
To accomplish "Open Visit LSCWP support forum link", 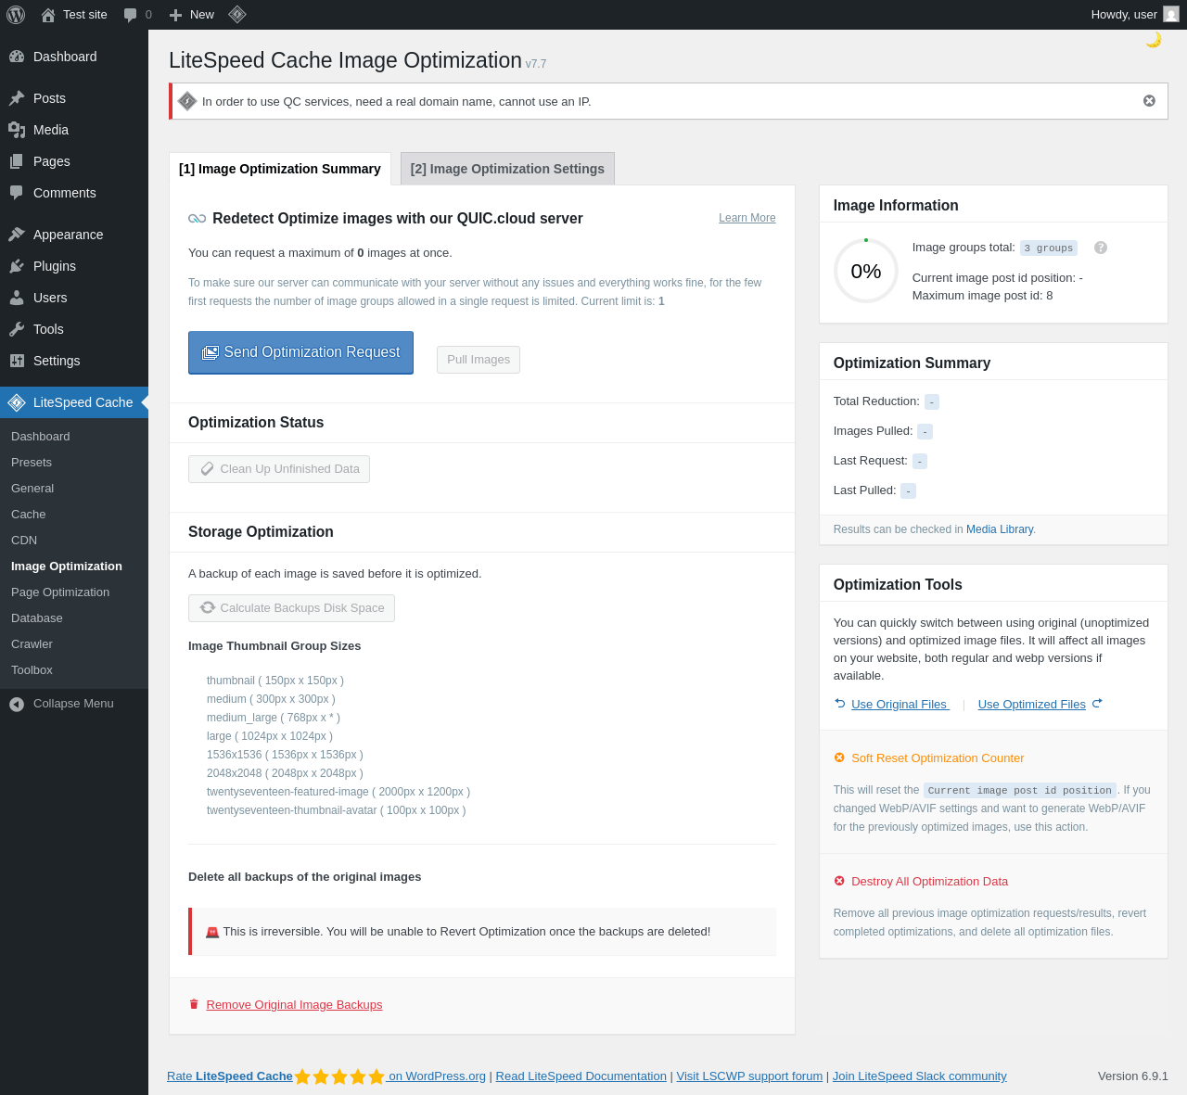I will [x=749, y=1076].
